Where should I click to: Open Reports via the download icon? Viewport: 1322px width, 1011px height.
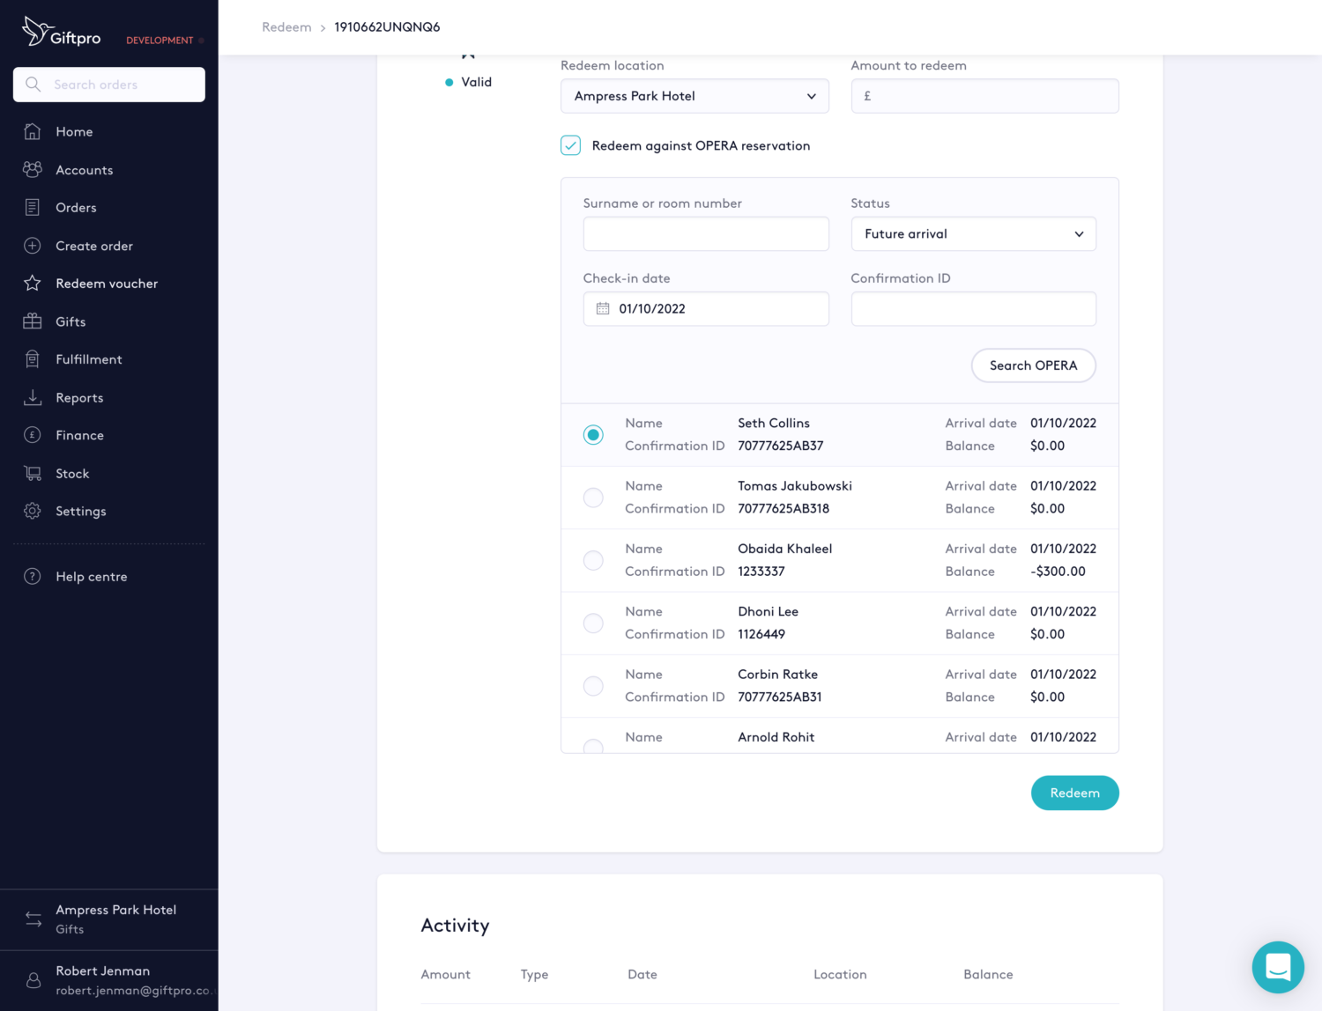(x=33, y=397)
